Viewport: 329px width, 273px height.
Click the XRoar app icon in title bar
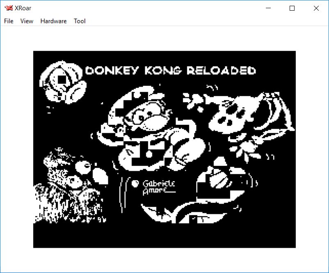click(8, 8)
